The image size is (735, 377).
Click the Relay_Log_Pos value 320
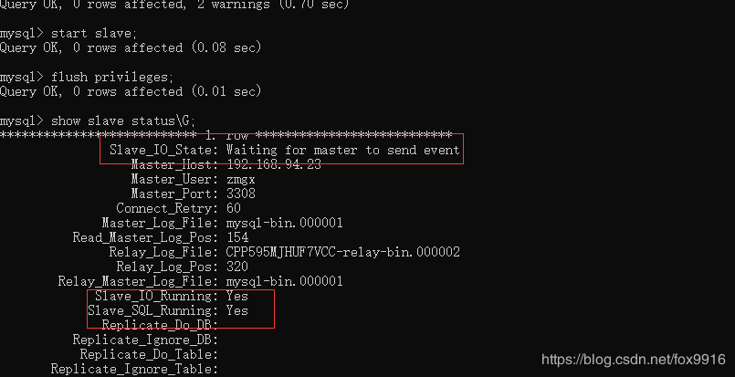[237, 267]
